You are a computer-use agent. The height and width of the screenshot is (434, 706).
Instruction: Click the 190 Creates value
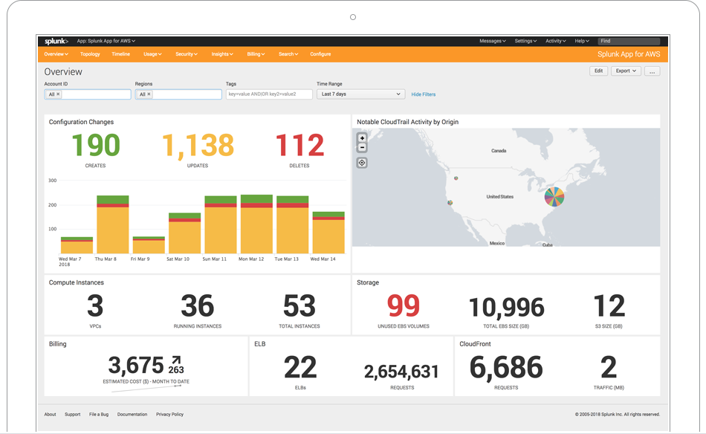tap(95, 146)
